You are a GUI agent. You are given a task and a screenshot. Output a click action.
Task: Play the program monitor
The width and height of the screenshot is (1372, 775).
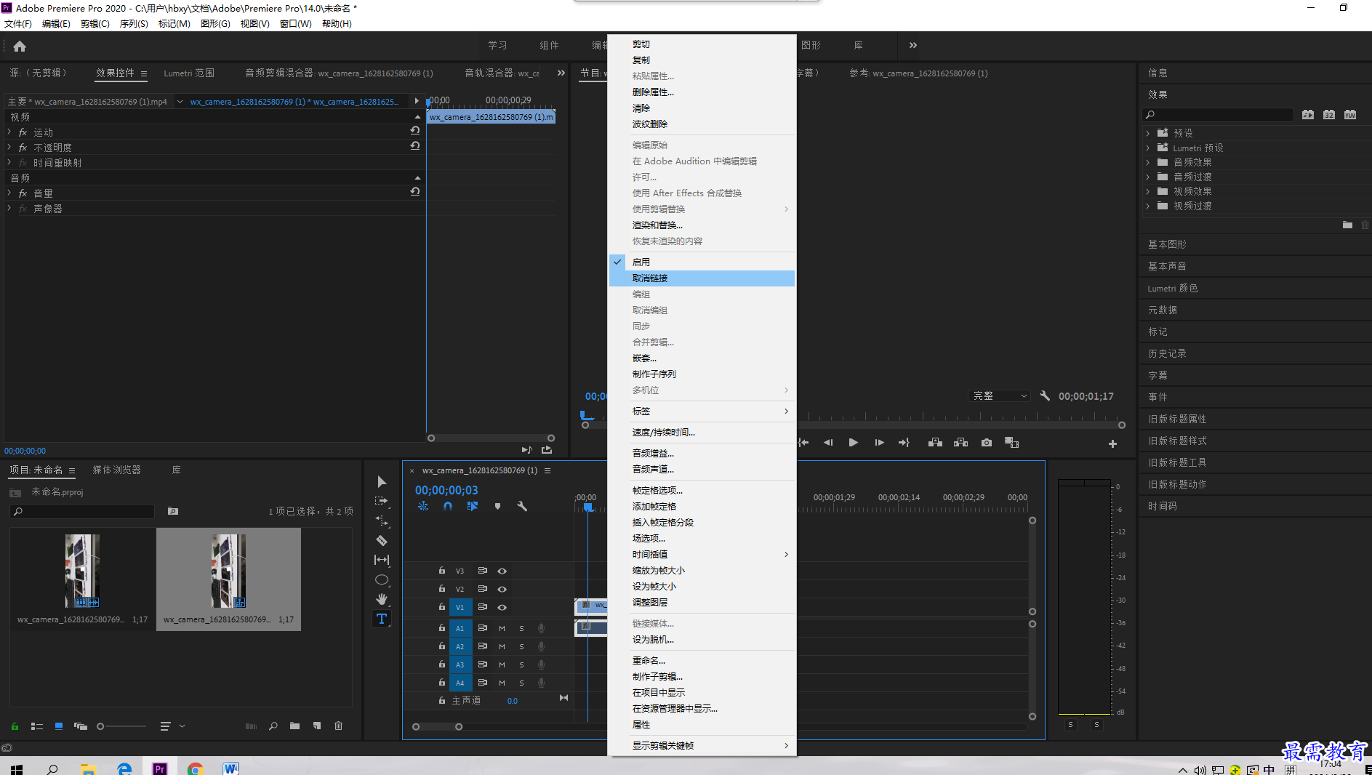pyautogui.click(x=854, y=442)
